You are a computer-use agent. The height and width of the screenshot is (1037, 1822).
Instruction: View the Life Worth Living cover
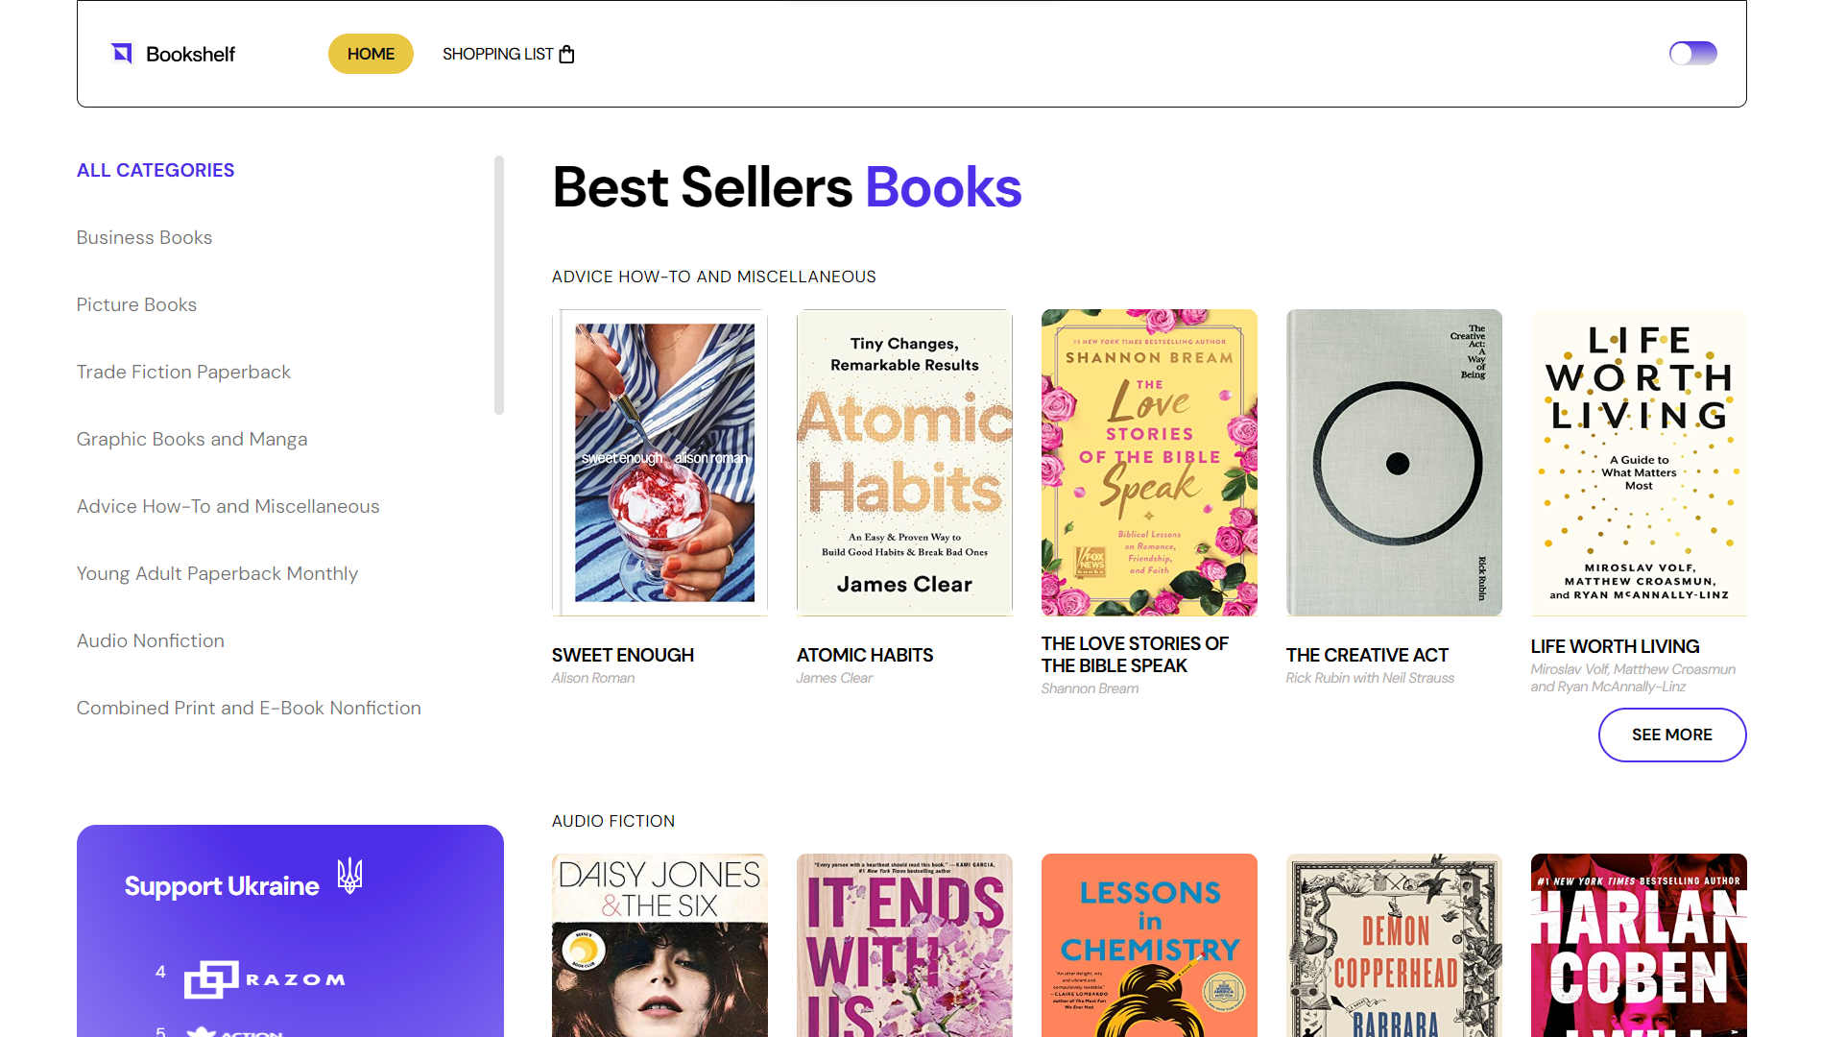pyautogui.click(x=1639, y=462)
